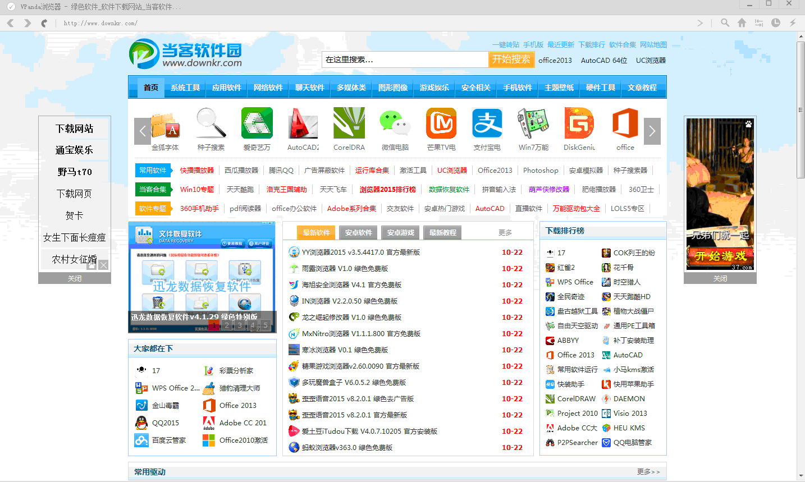805x482 pixels.
Task: Open the 手机软件 navigation menu
Action: click(518, 88)
